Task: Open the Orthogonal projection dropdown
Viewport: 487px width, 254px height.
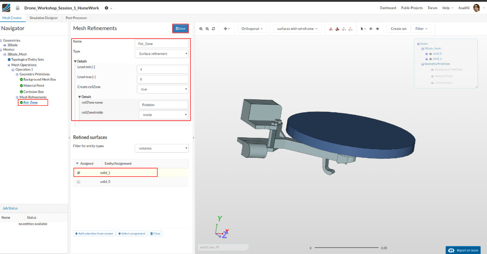Action: click(x=252, y=29)
